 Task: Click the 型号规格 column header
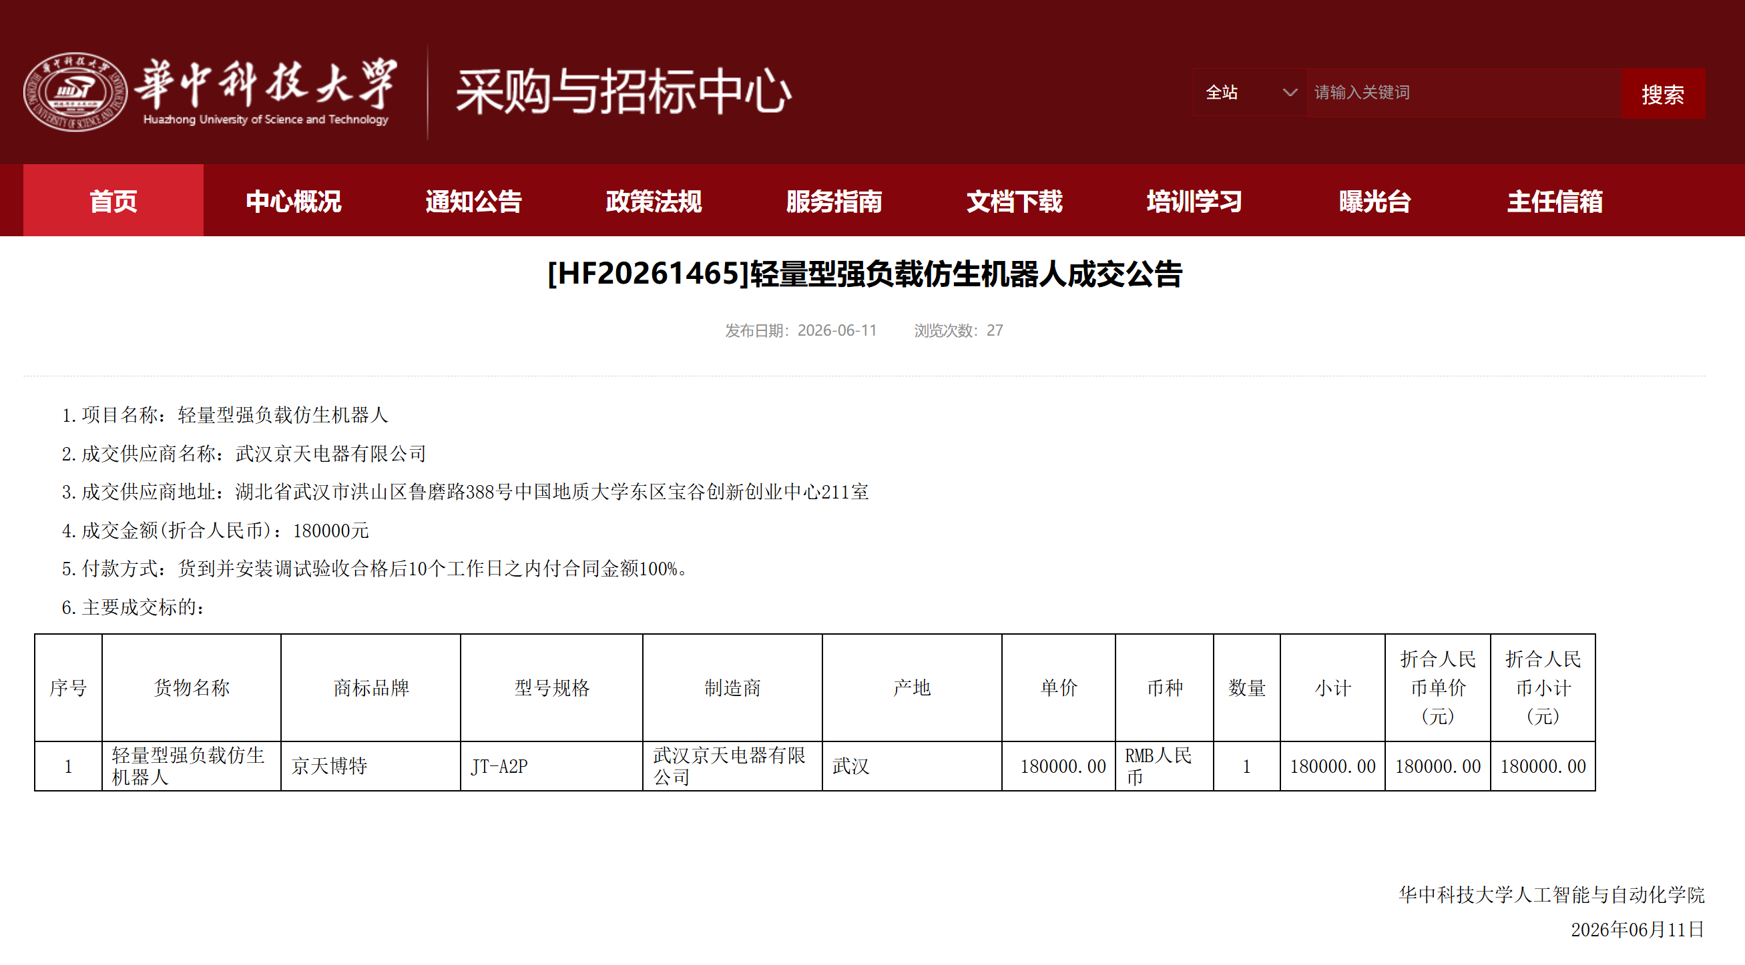552,688
